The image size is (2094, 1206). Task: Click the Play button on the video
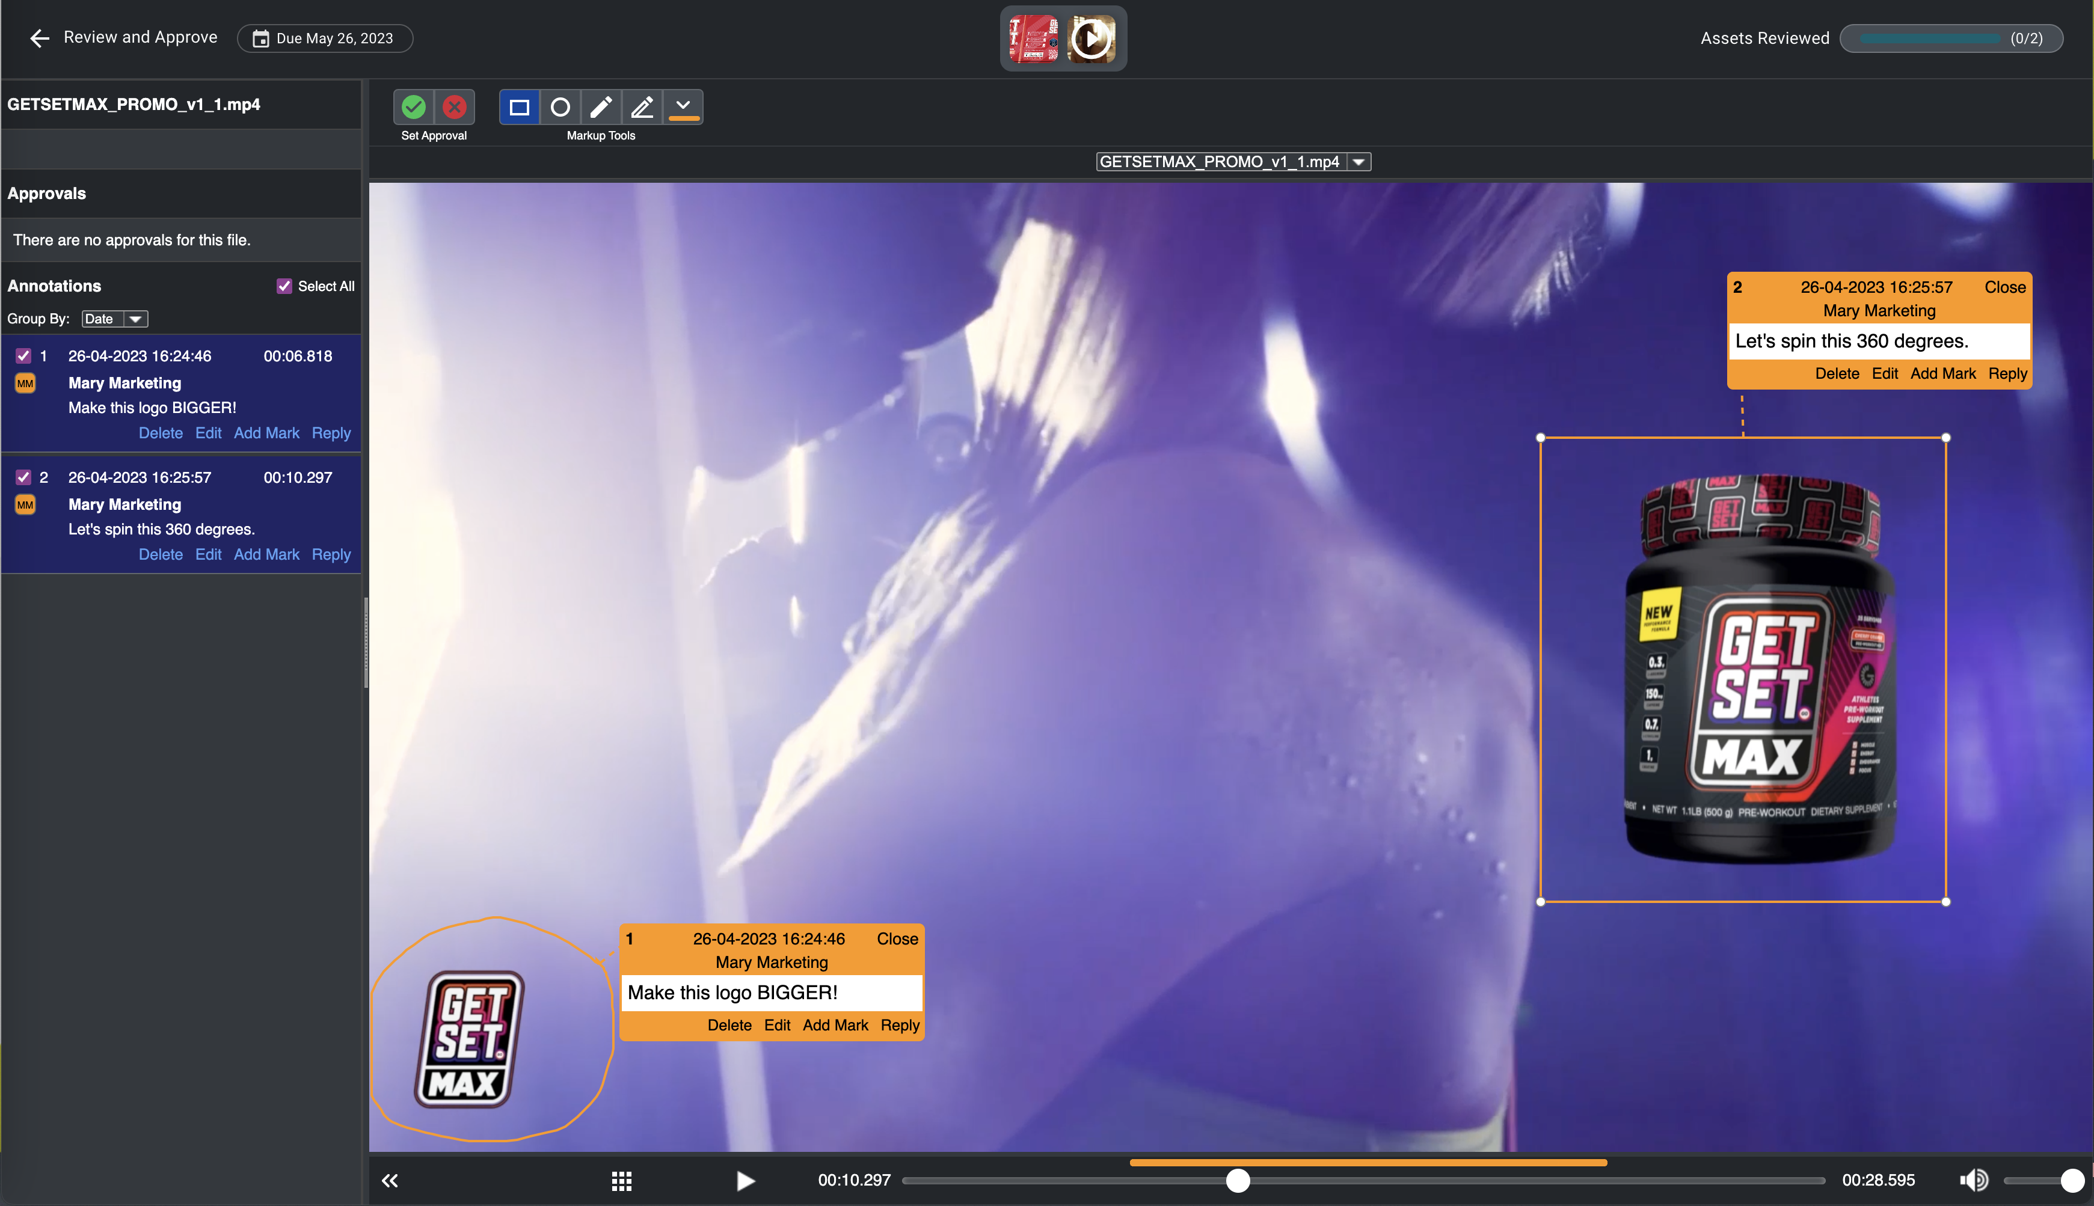[746, 1181]
